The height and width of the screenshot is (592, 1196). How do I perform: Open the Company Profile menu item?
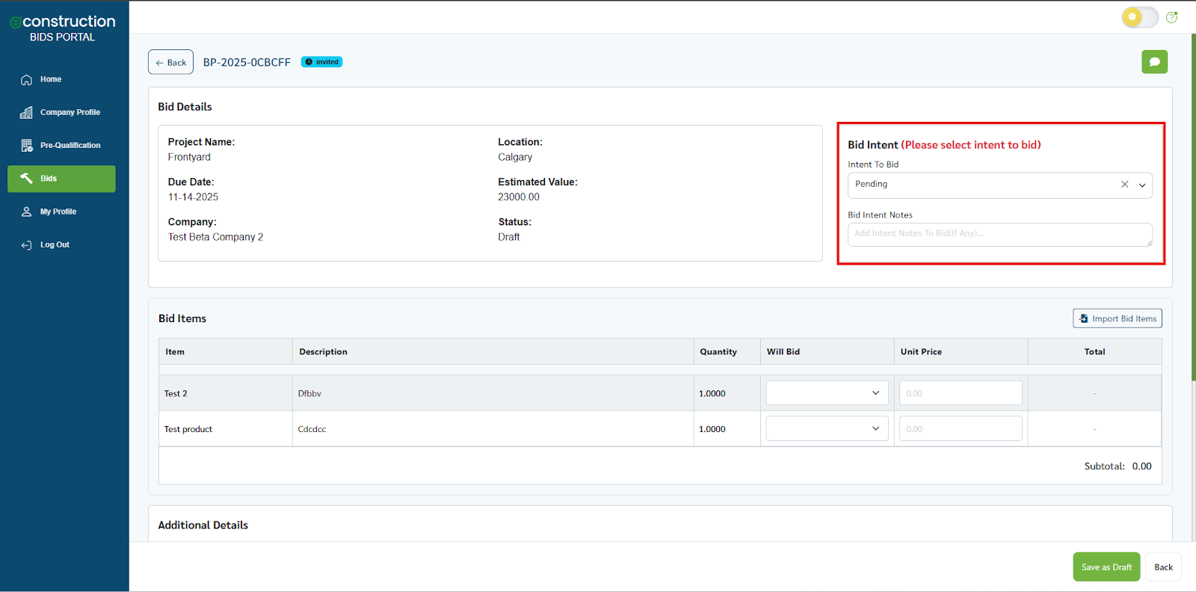coord(70,112)
